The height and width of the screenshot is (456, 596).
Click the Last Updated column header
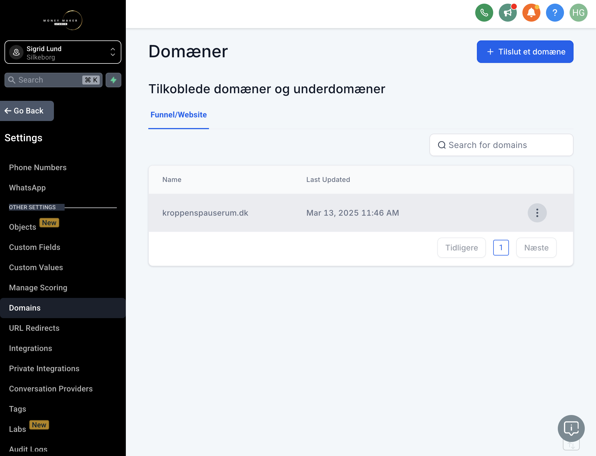(328, 180)
